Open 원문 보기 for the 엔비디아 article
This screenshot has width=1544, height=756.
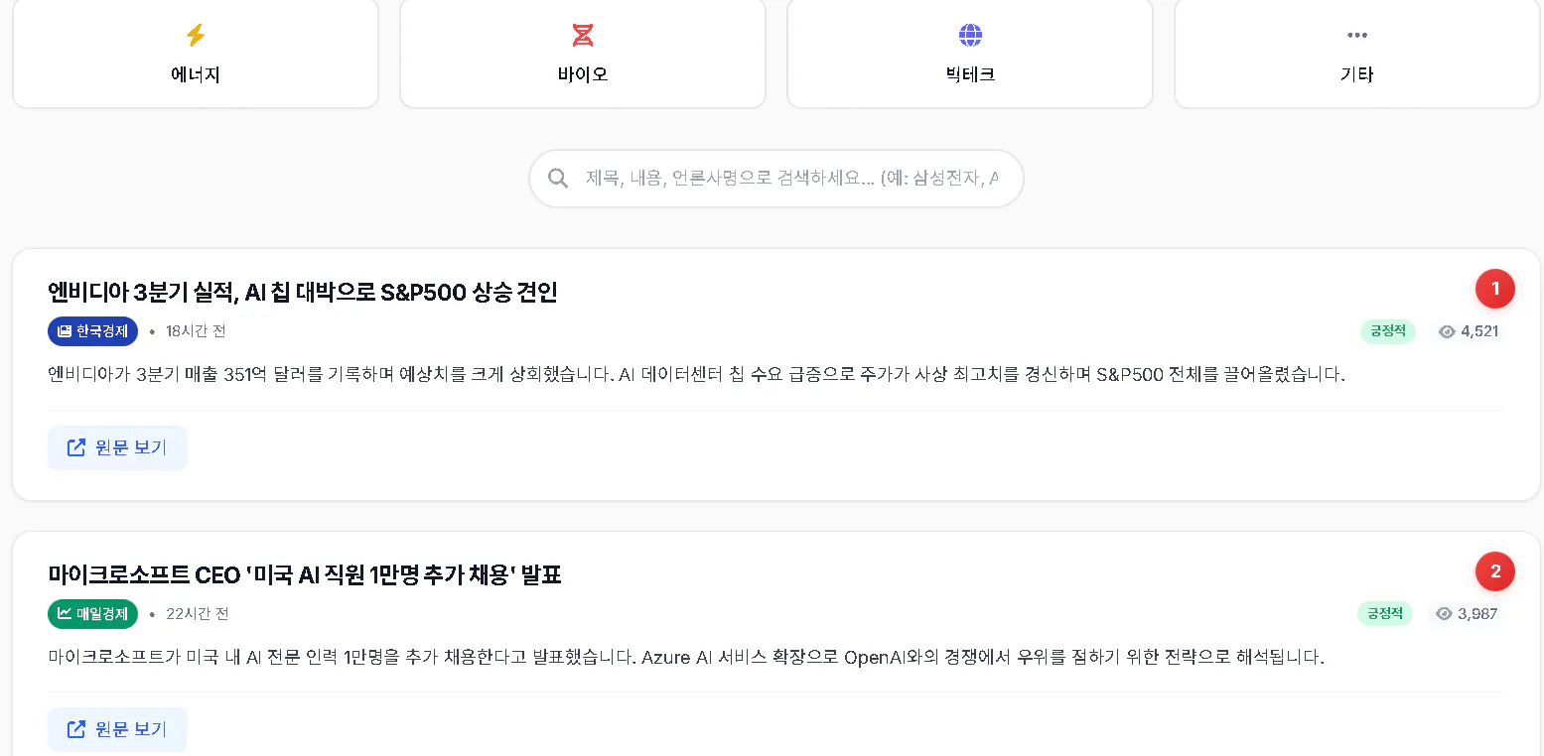click(117, 447)
